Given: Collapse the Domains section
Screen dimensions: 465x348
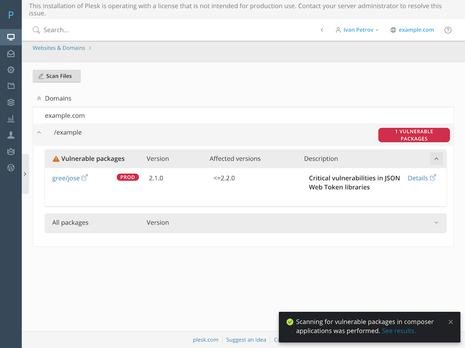Looking at the screenshot, I should point(39,98).
